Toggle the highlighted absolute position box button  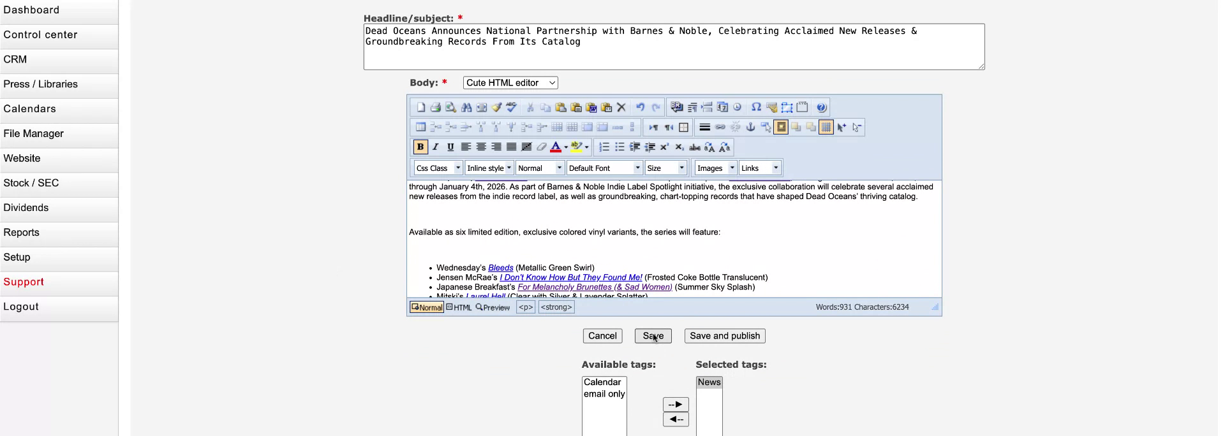tap(781, 127)
